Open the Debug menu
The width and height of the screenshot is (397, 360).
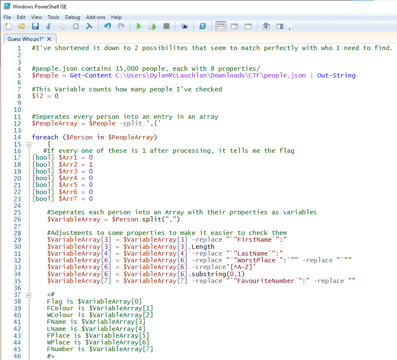click(x=72, y=17)
